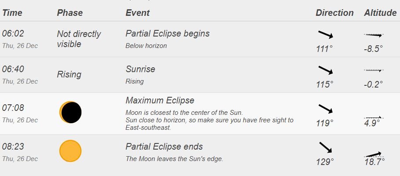Click the Altitude column header
400x176 pixels.
tap(380, 13)
